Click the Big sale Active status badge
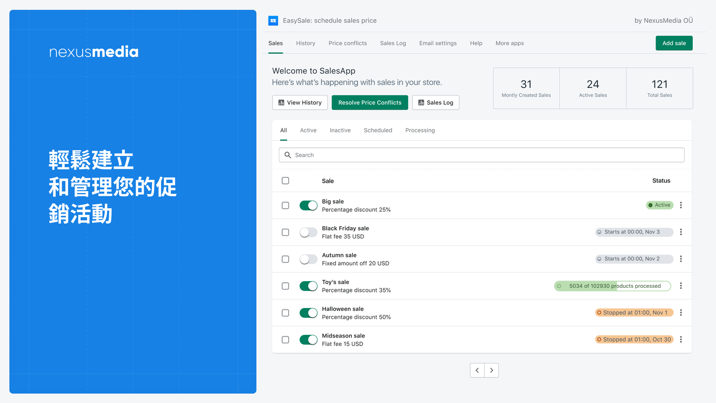Image resolution: width=716 pixels, height=403 pixels. pyautogui.click(x=660, y=205)
